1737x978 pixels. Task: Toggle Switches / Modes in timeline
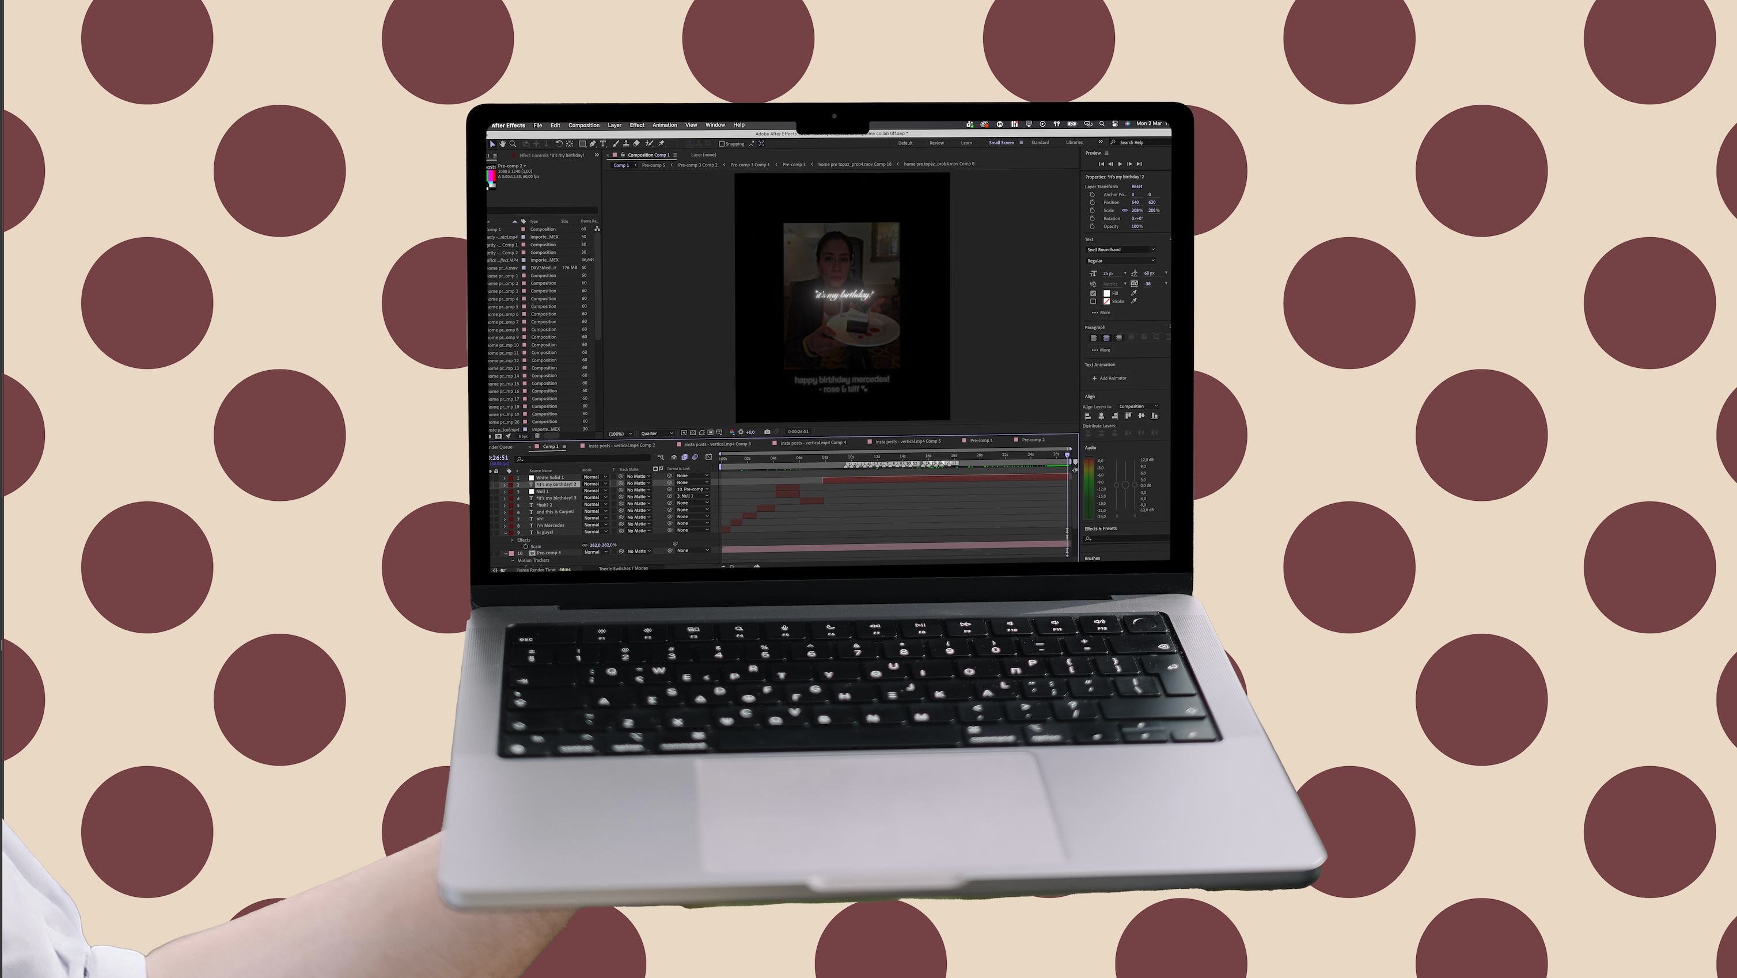(x=624, y=568)
